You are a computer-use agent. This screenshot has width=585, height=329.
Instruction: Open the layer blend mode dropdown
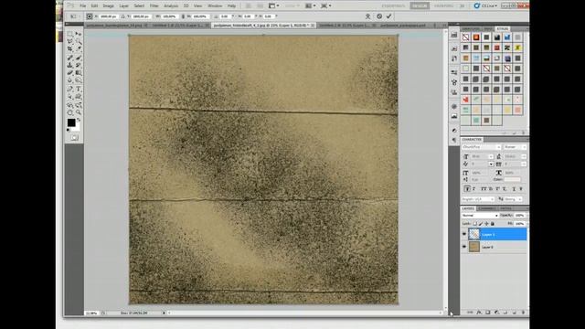pos(480,216)
